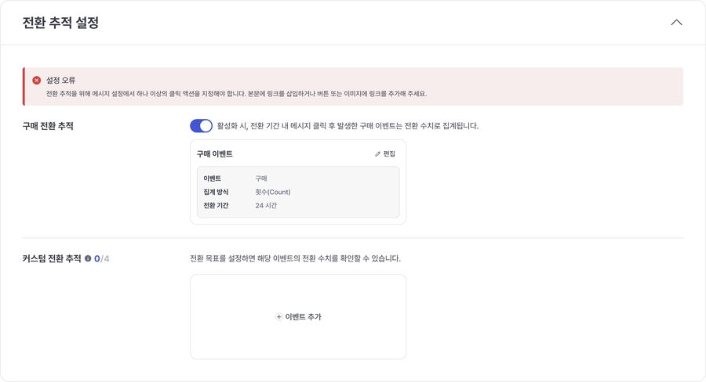Click the 전환 추적 설정 header title
The width and height of the screenshot is (706, 382).
point(60,23)
